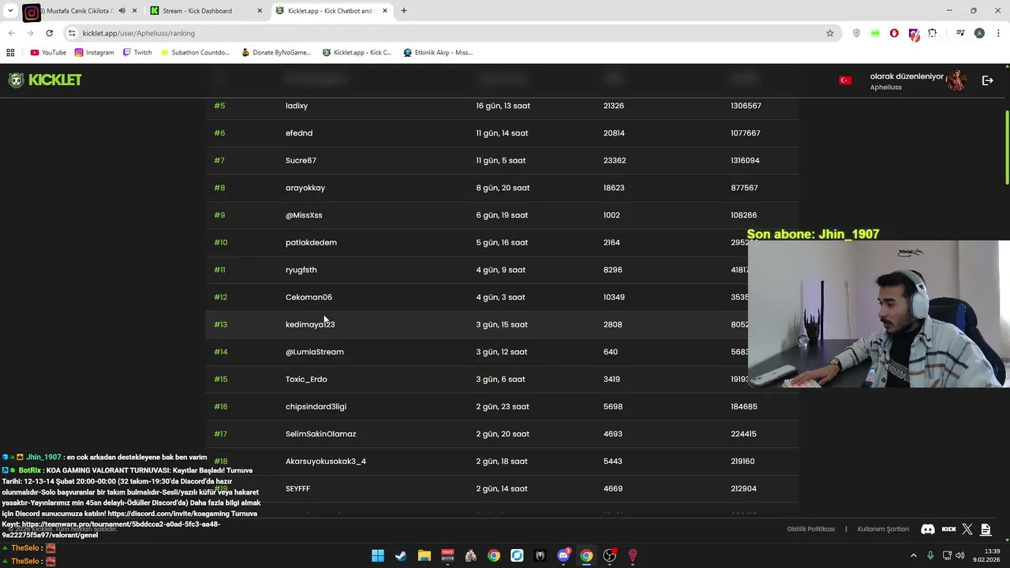Bookmark this page with the star icon
The height and width of the screenshot is (568, 1010).
(829, 33)
